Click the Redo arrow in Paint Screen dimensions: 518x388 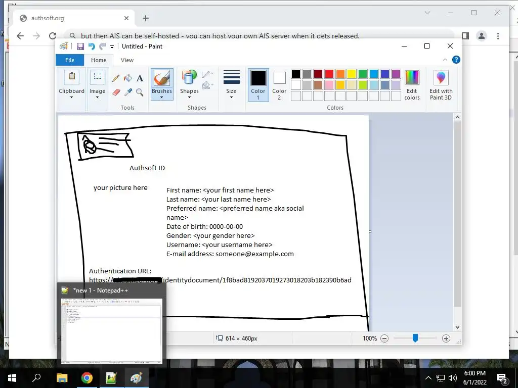point(103,46)
